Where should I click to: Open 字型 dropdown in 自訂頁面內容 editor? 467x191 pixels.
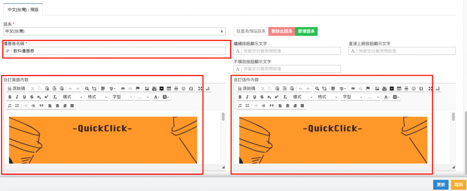(x=121, y=97)
